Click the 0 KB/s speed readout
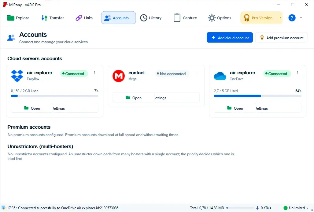 click(266, 208)
